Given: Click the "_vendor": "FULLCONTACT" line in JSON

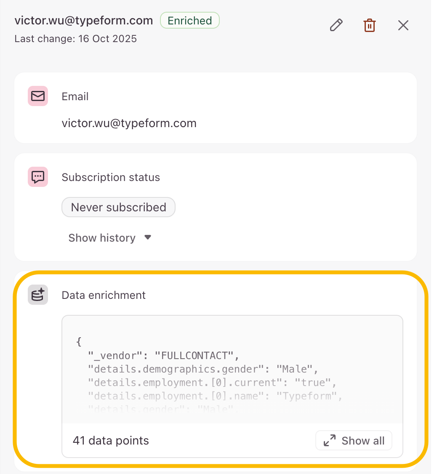Looking at the screenshot, I should 163,356.
